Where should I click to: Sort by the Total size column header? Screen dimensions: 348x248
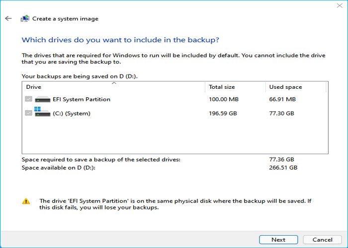[235, 87]
